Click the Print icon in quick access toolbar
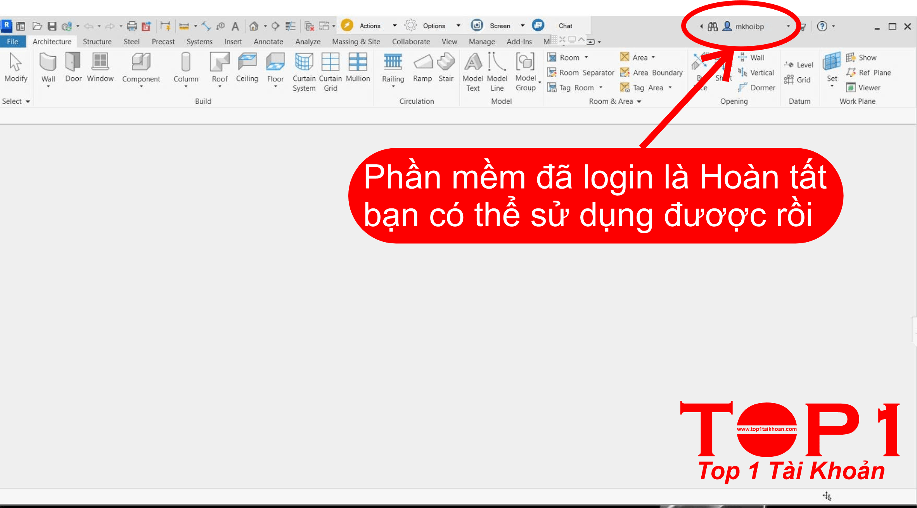917x508 pixels. 132,26
